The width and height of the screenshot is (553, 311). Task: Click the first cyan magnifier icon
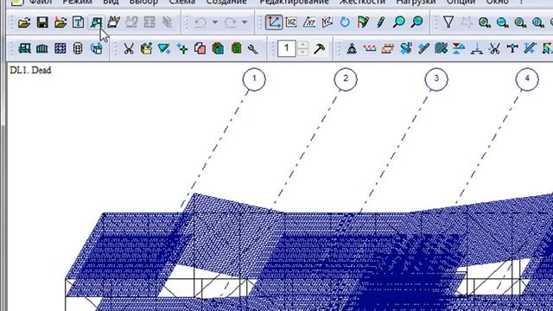click(x=399, y=22)
